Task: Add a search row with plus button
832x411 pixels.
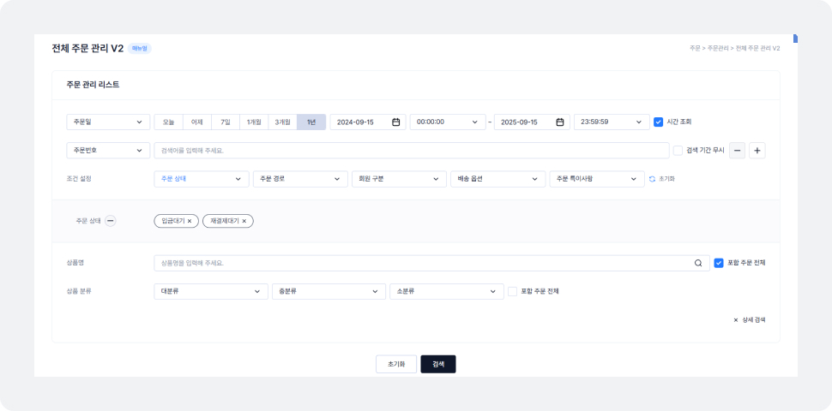Action: [x=757, y=151]
